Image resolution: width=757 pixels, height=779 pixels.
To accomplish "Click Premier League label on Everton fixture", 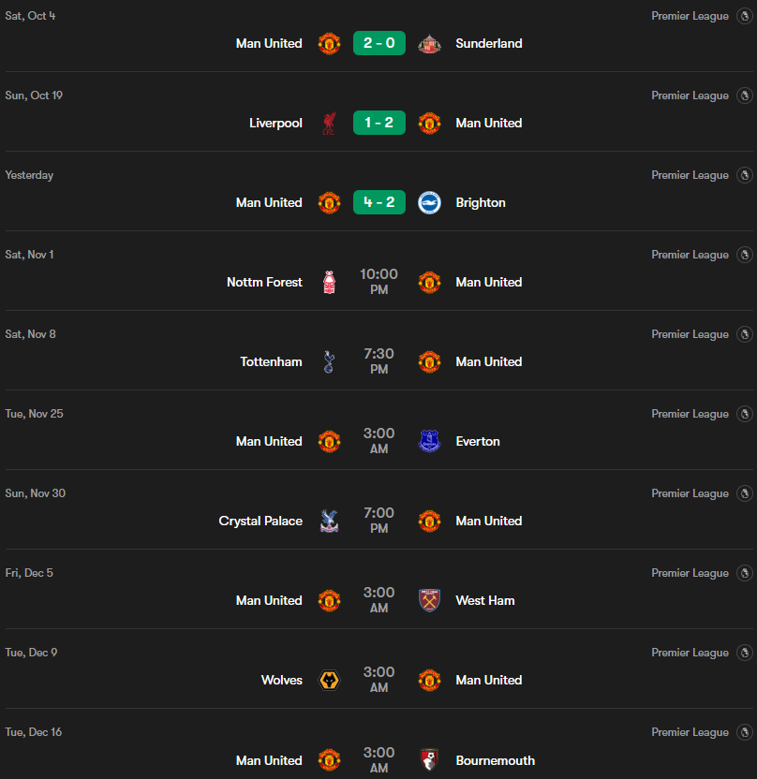I will [690, 414].
